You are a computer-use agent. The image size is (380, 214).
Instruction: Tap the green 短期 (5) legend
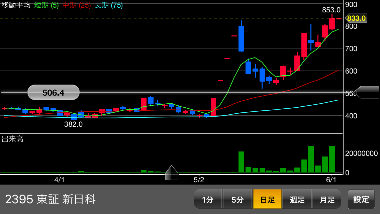tap(46, 5)
